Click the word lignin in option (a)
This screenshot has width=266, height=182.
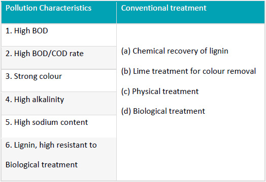219,51
